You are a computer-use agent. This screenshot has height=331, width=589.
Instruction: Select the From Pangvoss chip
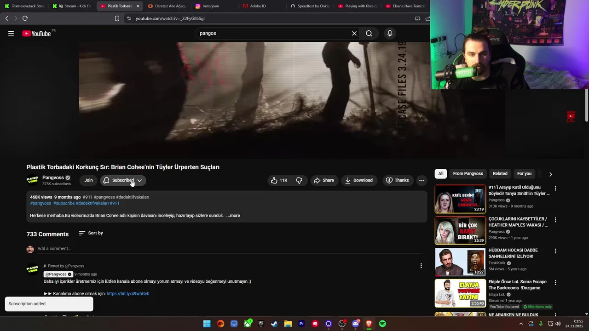(x=468, y=174)
